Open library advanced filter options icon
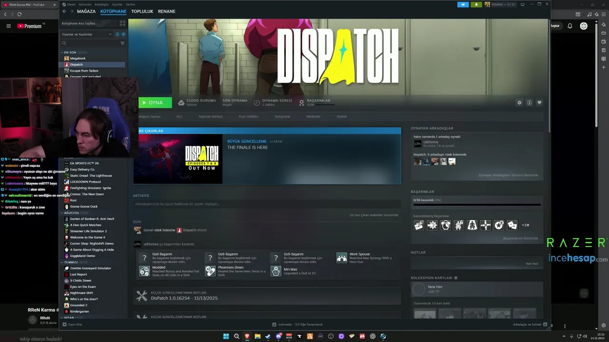 (x=122, y=43)
